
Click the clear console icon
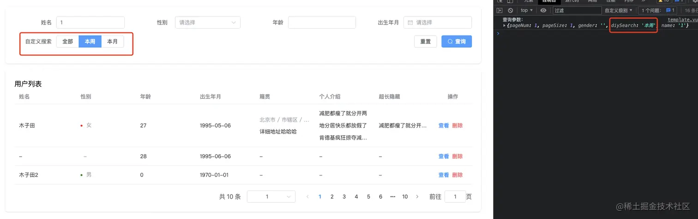[510, 10]
